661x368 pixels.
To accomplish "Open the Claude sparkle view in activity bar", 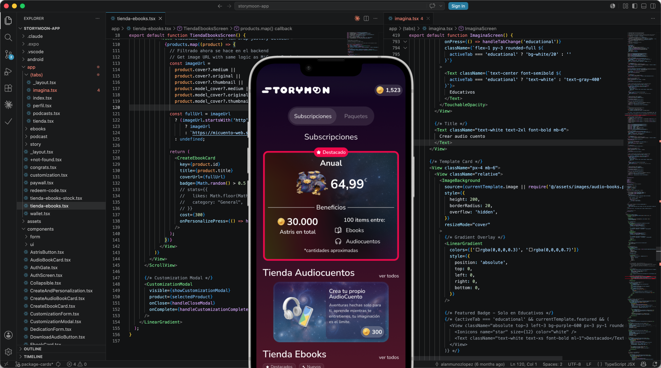I will [8, 104].
